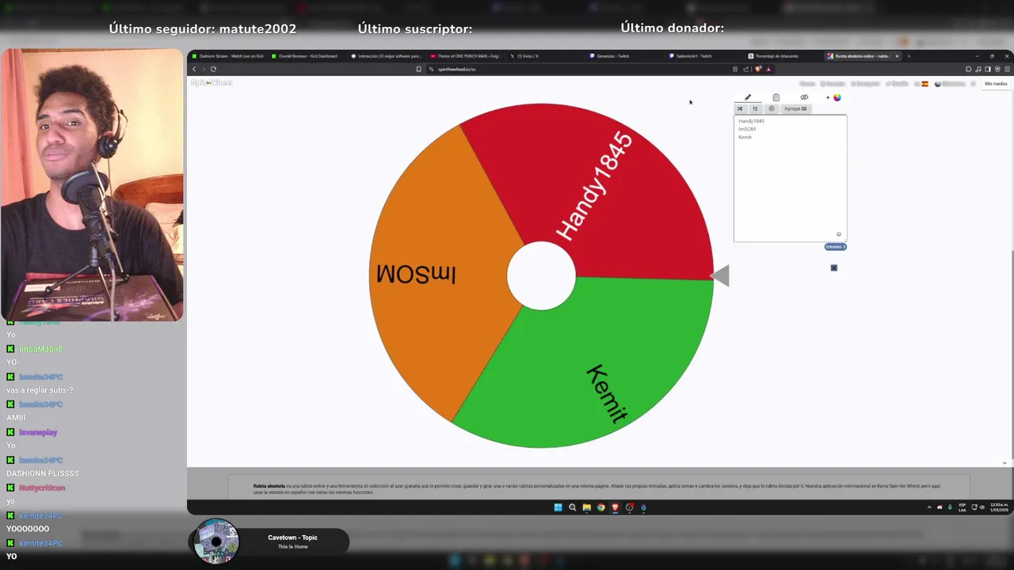Open taskbar Search
The image size is (1014, 570).
572,507
